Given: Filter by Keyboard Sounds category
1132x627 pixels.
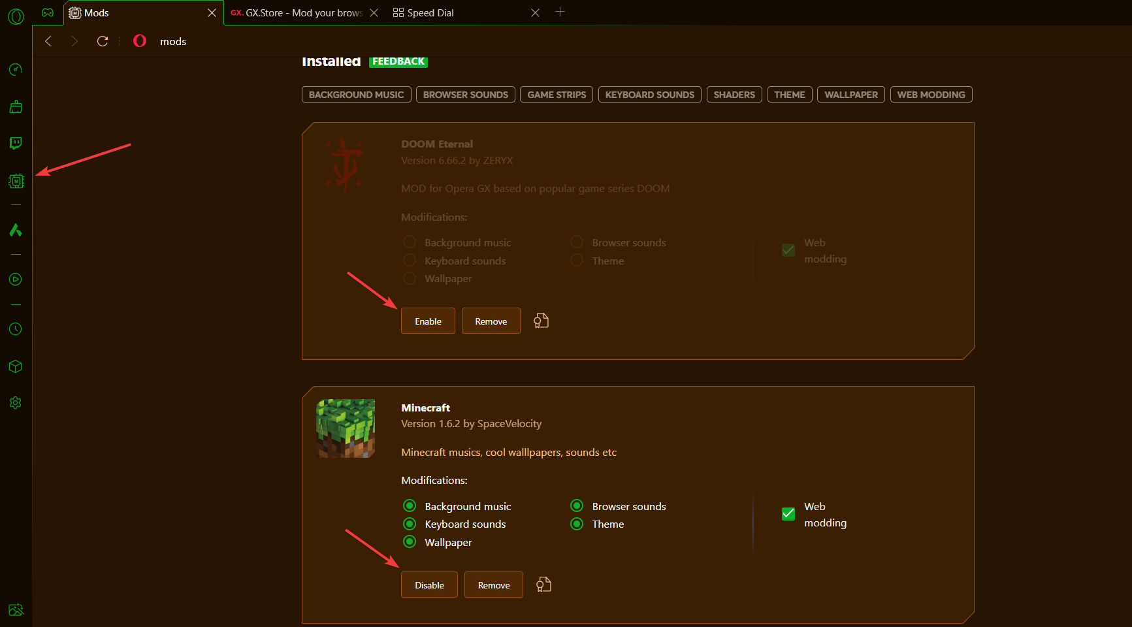Looking at the screenshot, I should point(650,95).
